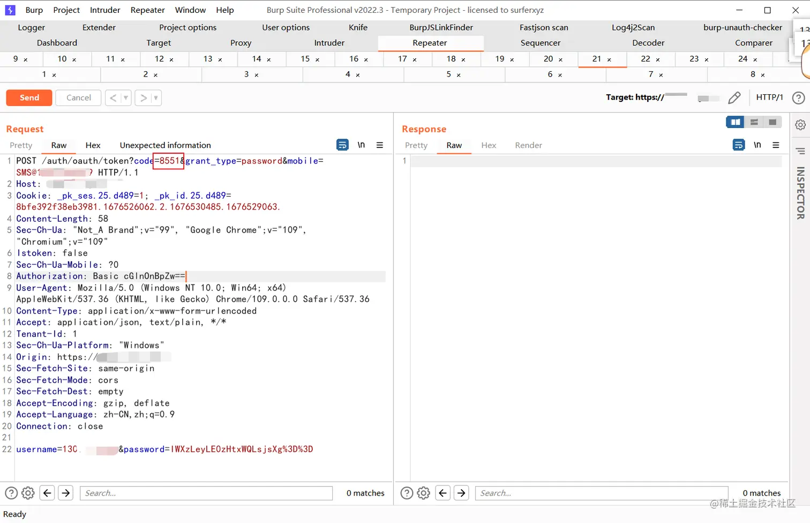The height and width of the screenshot is (523, 810).
Task: Toggle word wrap in Response pane
Action: (739, 145)
